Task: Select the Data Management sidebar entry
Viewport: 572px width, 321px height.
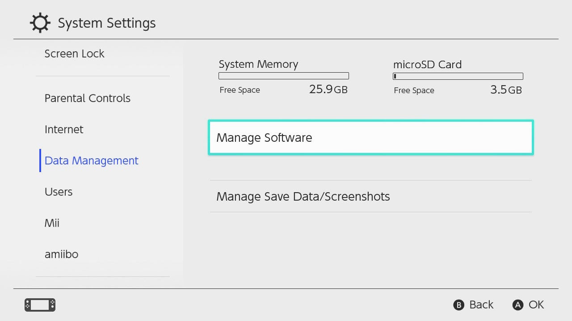Action: tap(91, 161)
